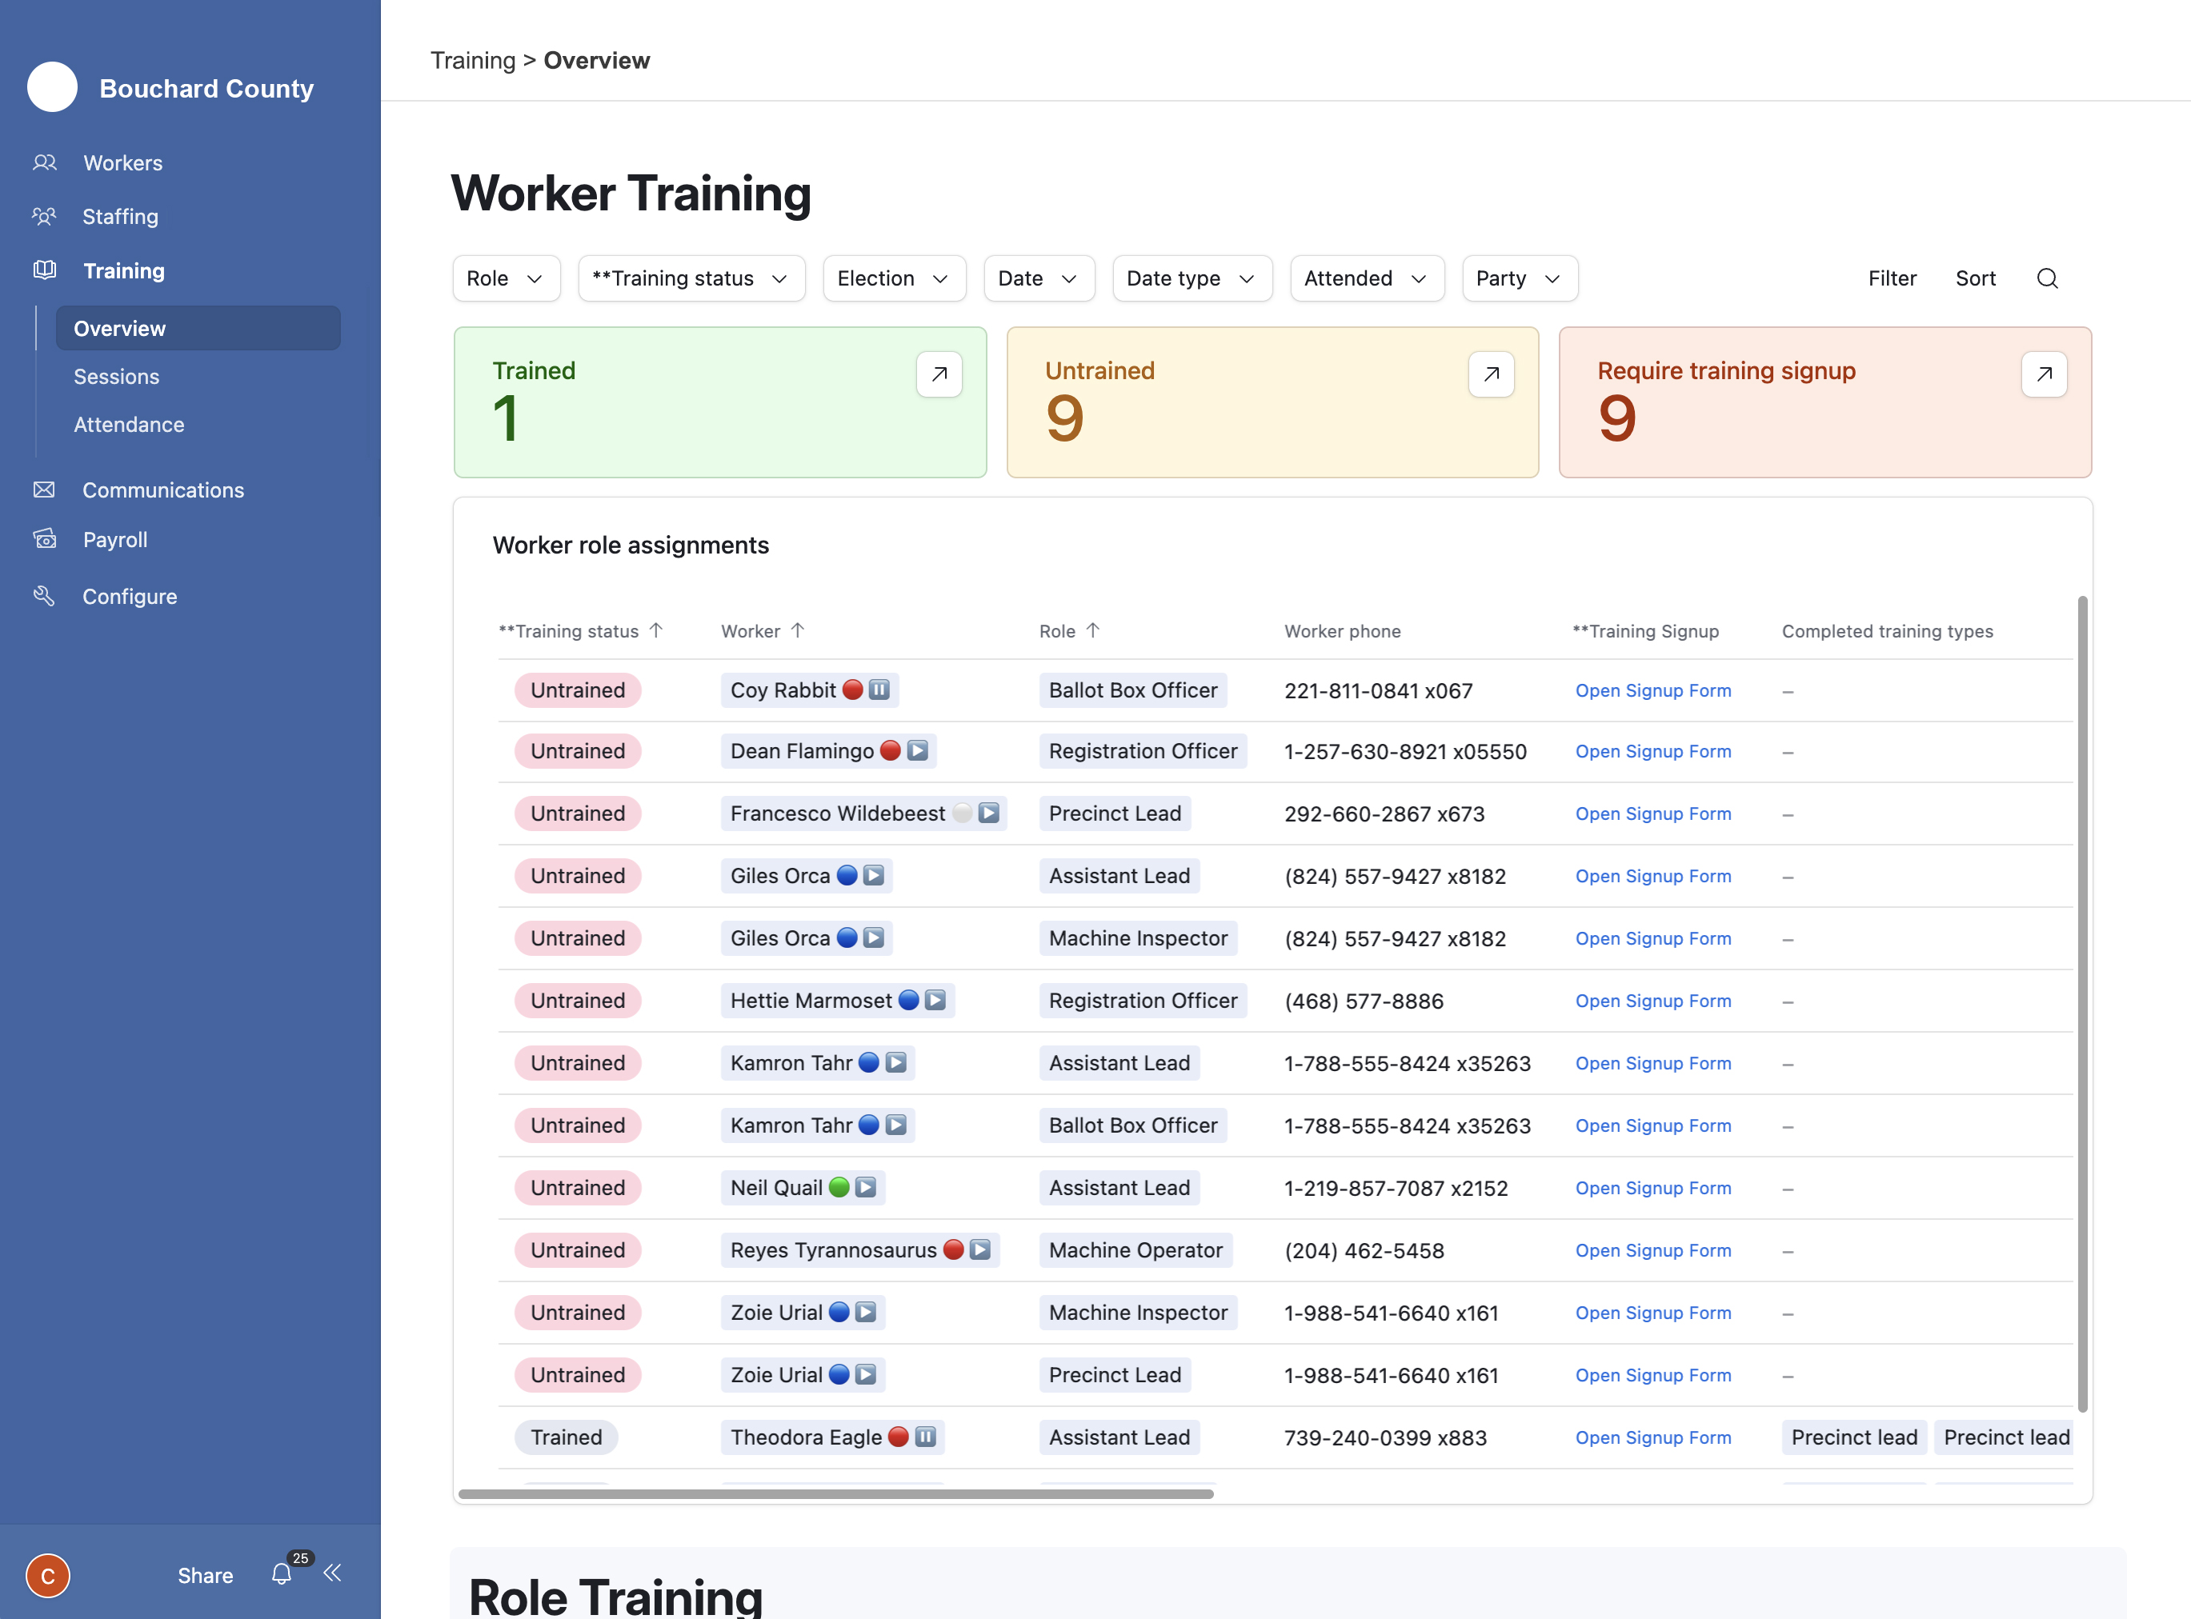Toggle sort direction on the Role column
This screenshot has height=1619, width=2191.
[x=1095, y=630]
